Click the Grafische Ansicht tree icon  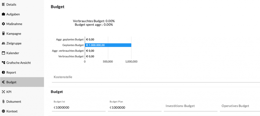[x=3, y=63]
